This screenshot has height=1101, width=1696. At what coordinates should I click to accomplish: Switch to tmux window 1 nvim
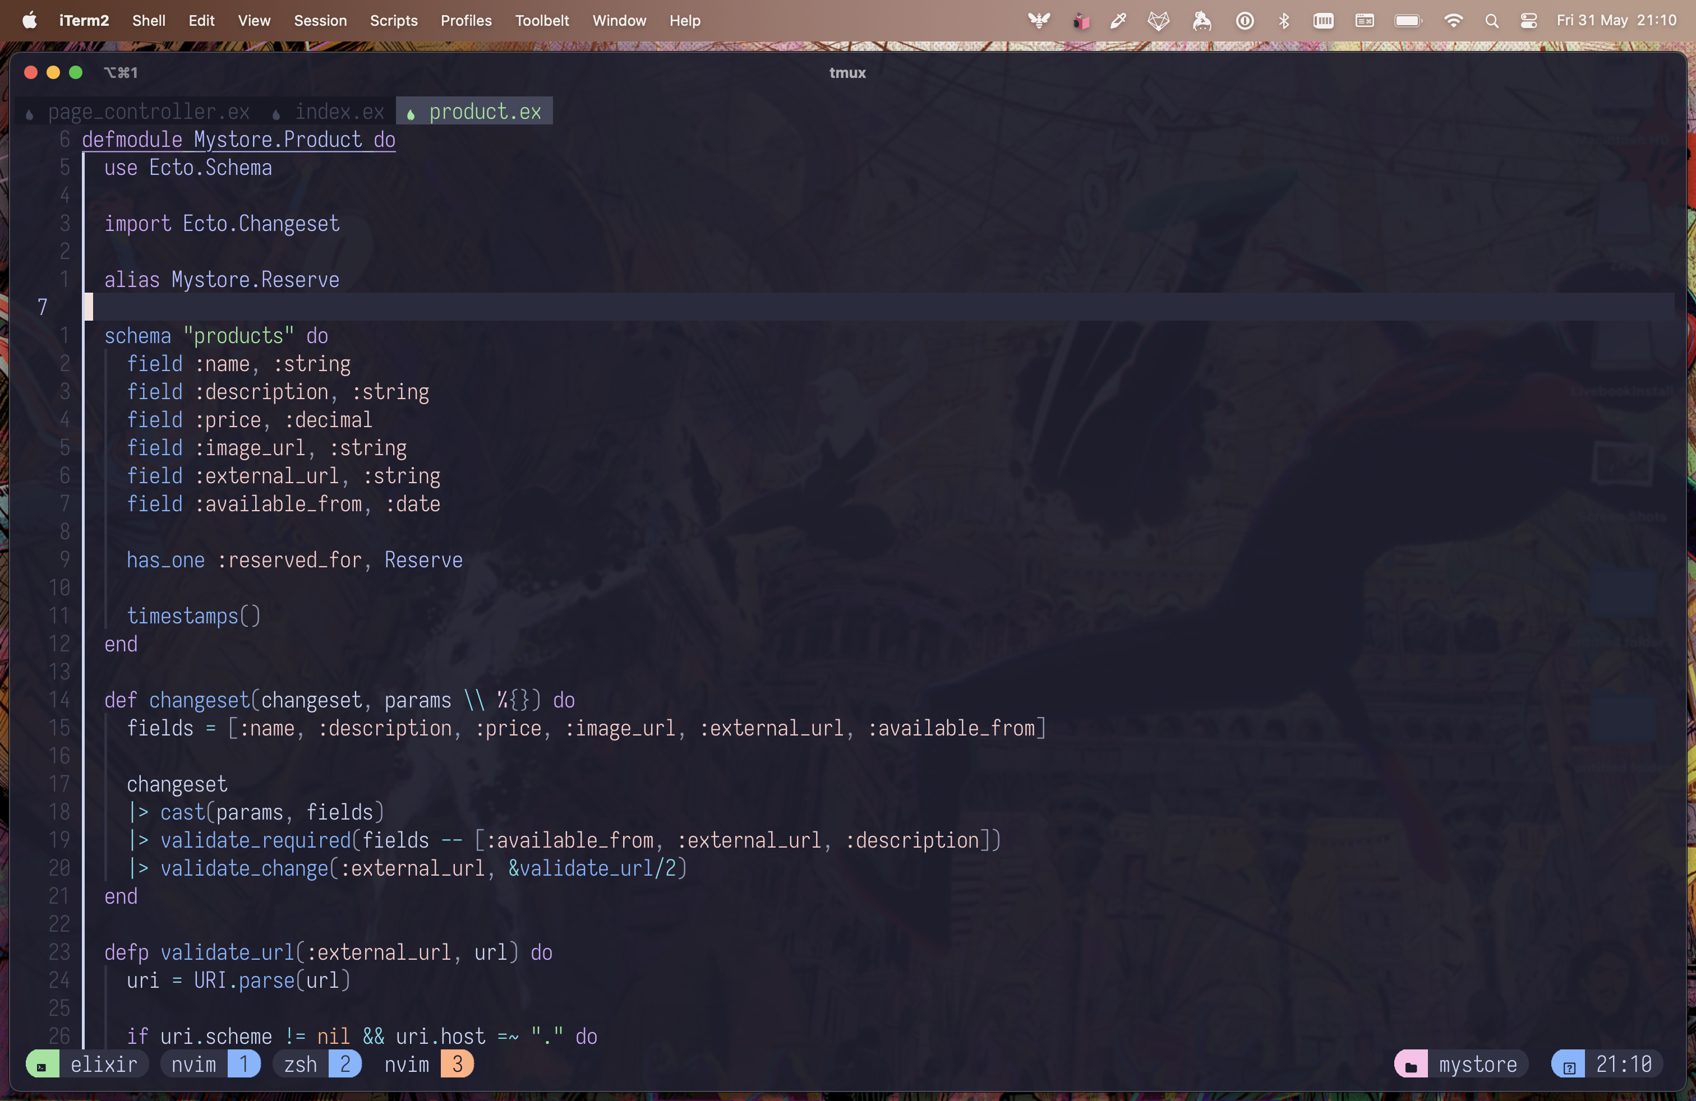coord(210,1065)
